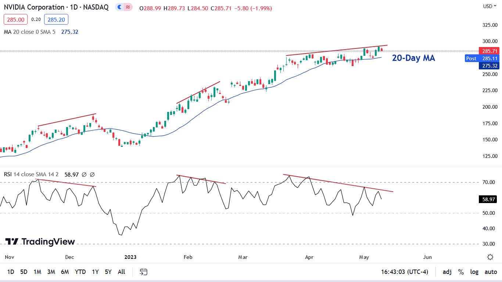
Task: Click the blue 285.20 buy price button
Action: (x=56, y=19)
